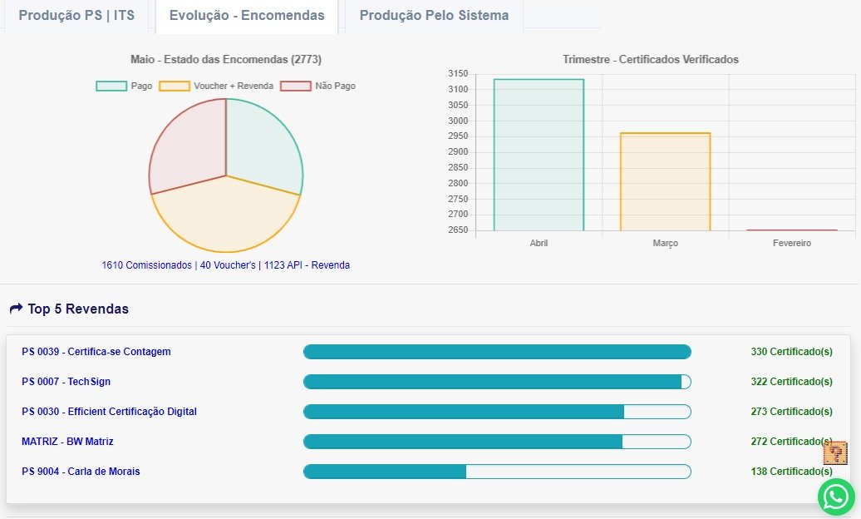
Task: Toggle the Voucher + Revenda legend item
Action: 216,86
